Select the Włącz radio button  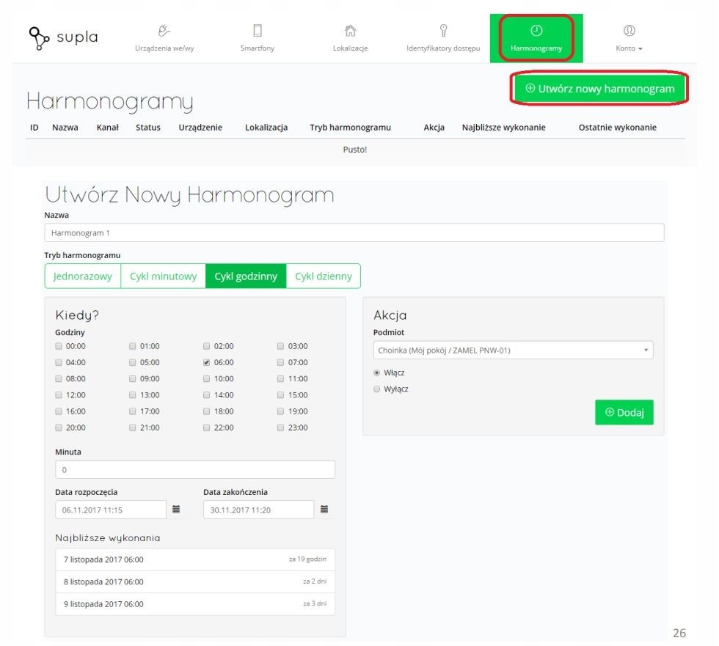click(x=377, y=372)
